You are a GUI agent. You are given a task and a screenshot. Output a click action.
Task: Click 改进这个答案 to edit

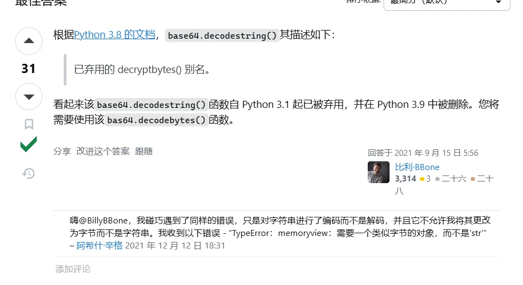click(103, 151)
